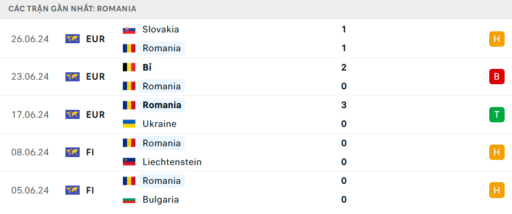Select bold Romania in 17.06.24 match

coord(162,105)
